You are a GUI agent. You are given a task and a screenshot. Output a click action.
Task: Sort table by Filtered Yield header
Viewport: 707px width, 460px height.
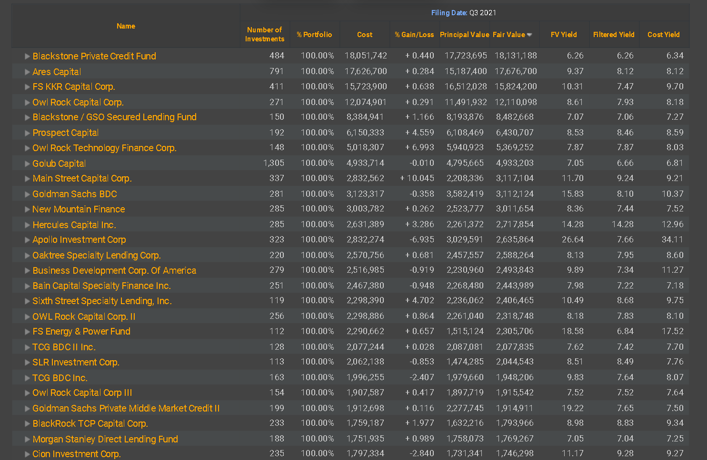[614, 35]
